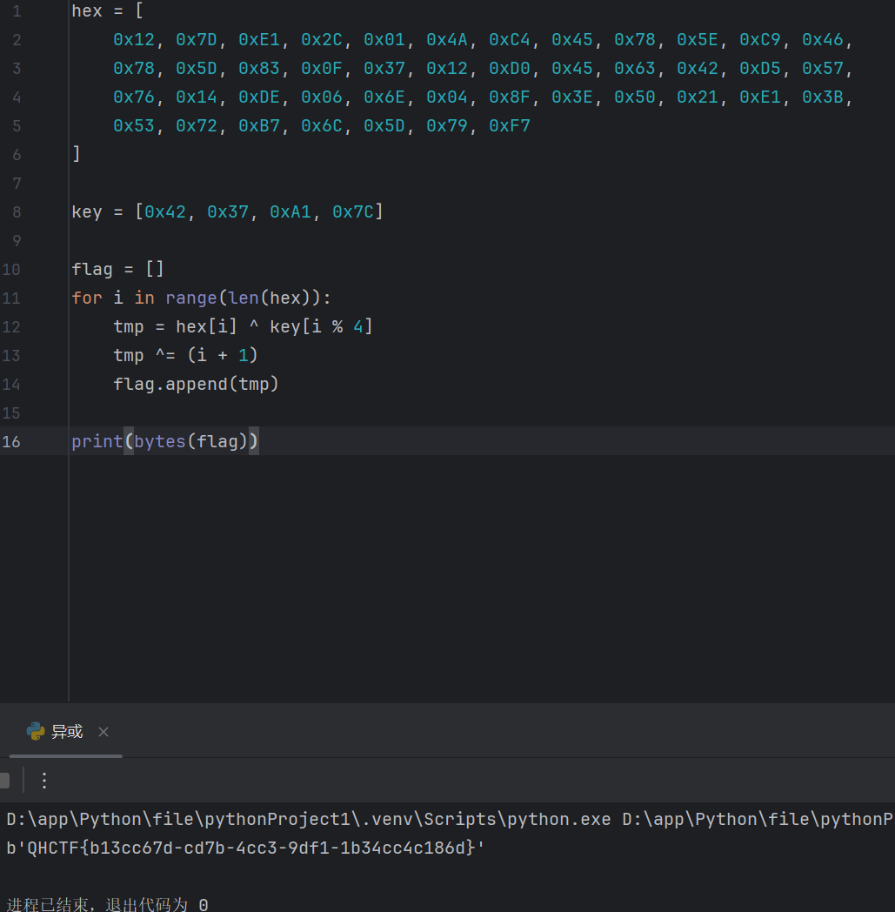Click the closing bracket on line 6

[x=77, y=154]
